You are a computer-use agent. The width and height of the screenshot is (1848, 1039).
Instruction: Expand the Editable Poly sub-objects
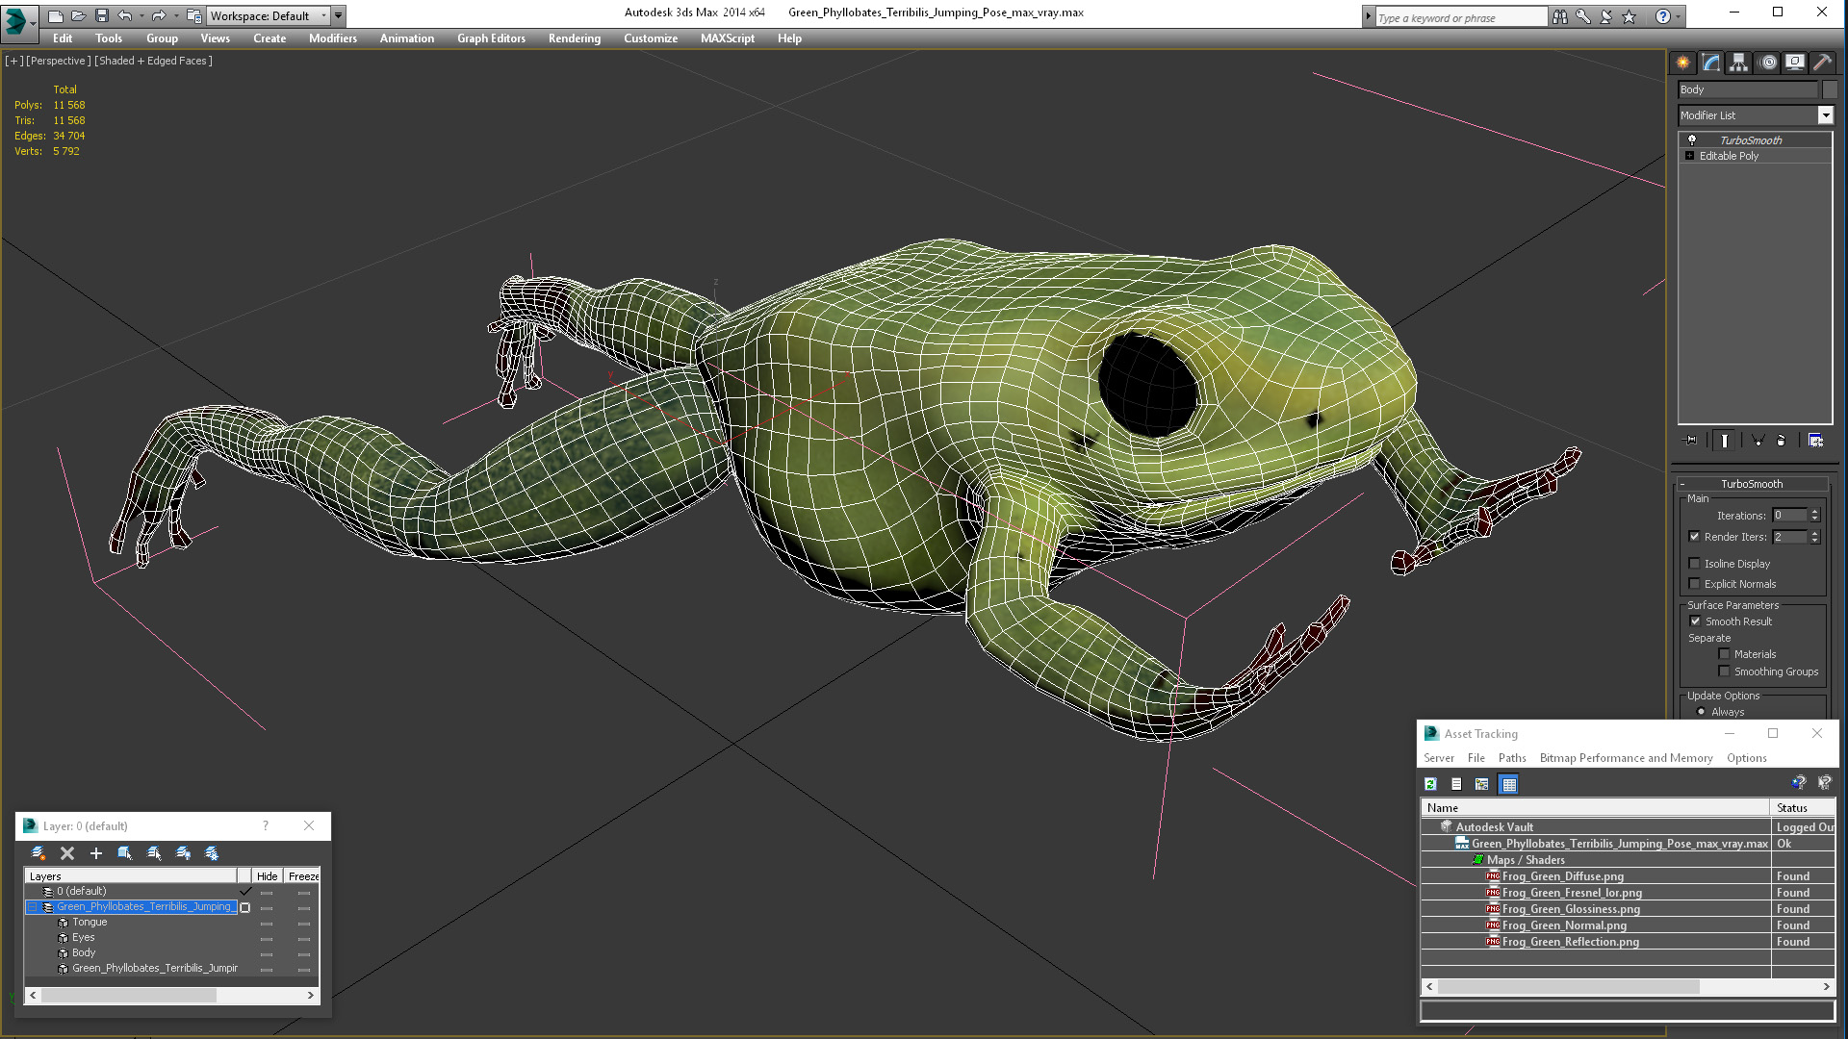[1689, 156]
